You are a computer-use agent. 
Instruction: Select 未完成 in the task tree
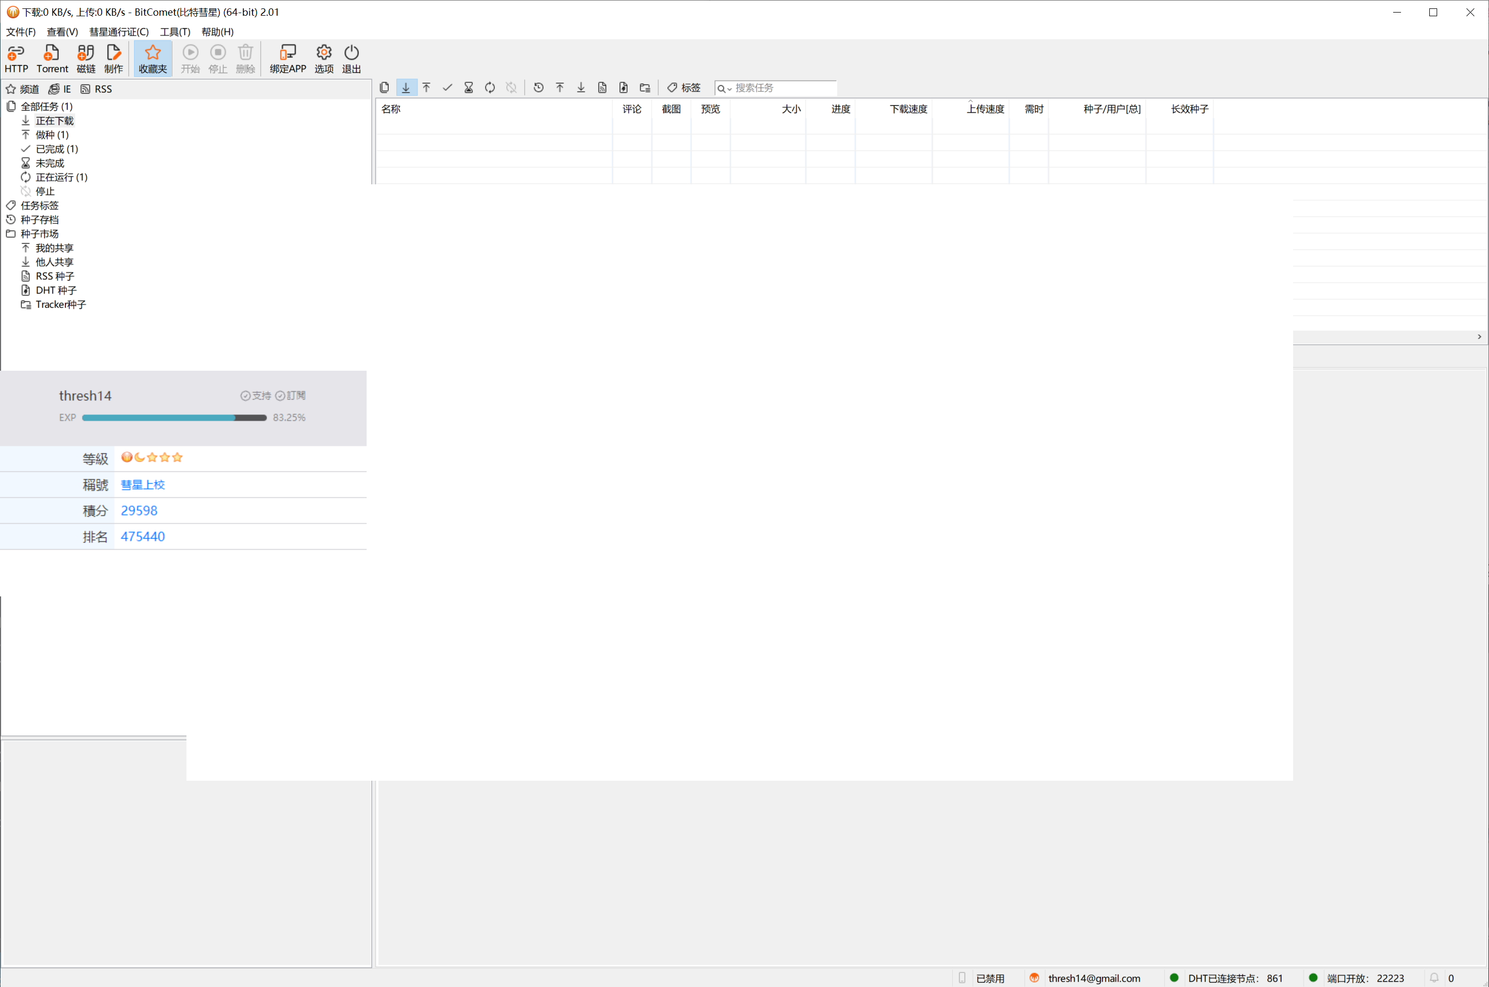[50, 163]
